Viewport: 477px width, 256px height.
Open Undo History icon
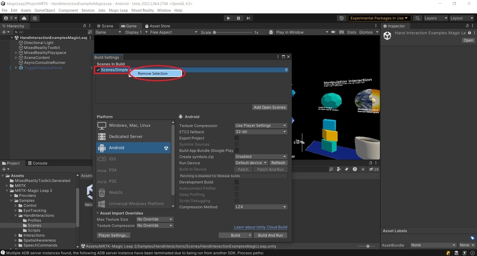pyautogui.click(x=341, y=18)
